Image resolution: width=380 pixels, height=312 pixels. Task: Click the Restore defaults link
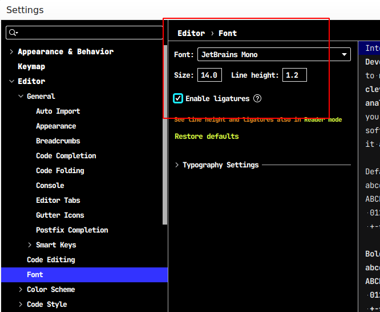207,137
